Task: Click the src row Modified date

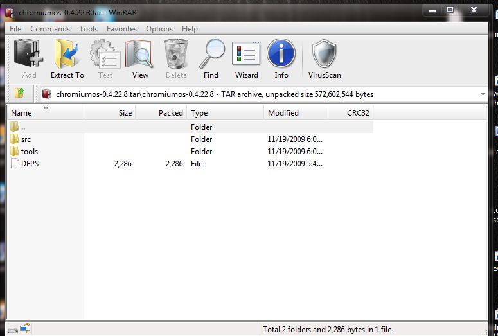Action: click(x=295, y=139)
